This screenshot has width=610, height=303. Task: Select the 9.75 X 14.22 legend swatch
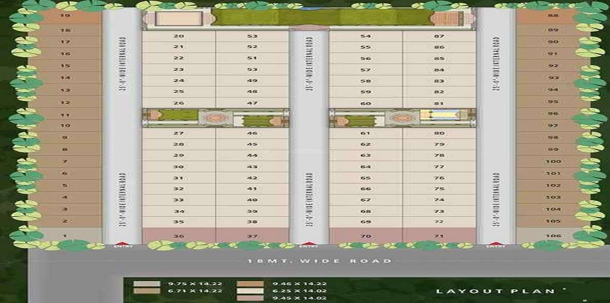[x=139, y=284]
